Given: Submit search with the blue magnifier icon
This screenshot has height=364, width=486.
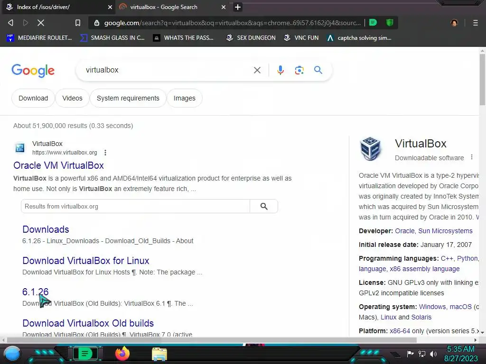Looking at the screenshot, I should (x=318, y=70).
